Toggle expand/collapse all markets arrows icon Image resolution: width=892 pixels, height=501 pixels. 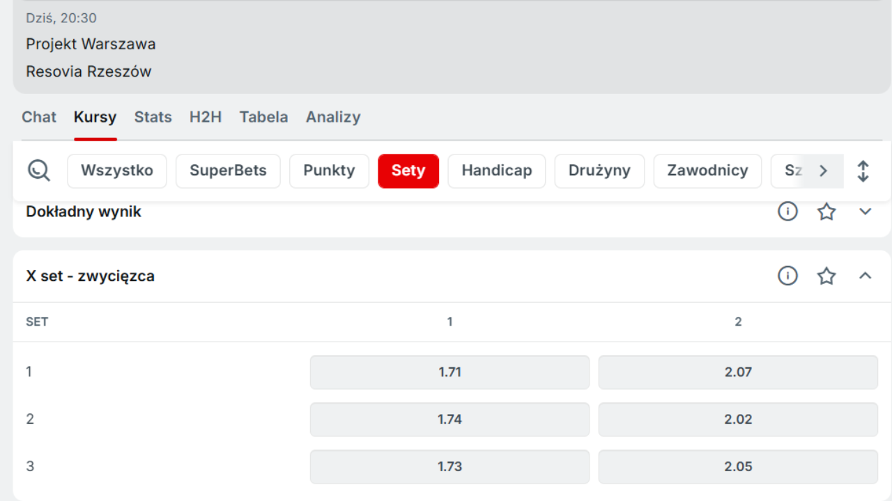[x=863, y=171]
